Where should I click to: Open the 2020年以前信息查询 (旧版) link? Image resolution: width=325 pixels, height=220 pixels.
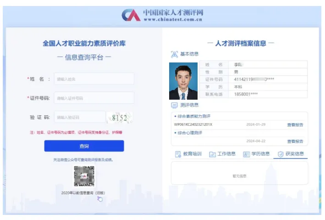tap(83, 193)
